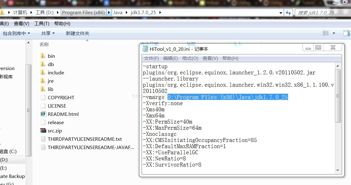Go to Program Files (x86) breadcrumb
This screenshot has height=185, width=351.
pyautogui.click(x=83, y=13)
